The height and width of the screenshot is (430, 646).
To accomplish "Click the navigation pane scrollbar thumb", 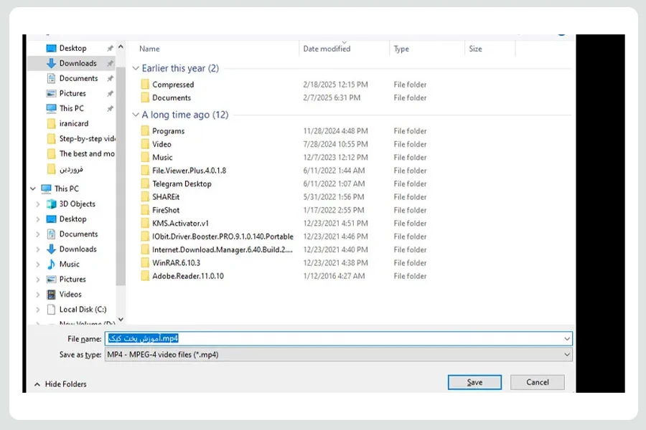I will [x=121, y=176].
